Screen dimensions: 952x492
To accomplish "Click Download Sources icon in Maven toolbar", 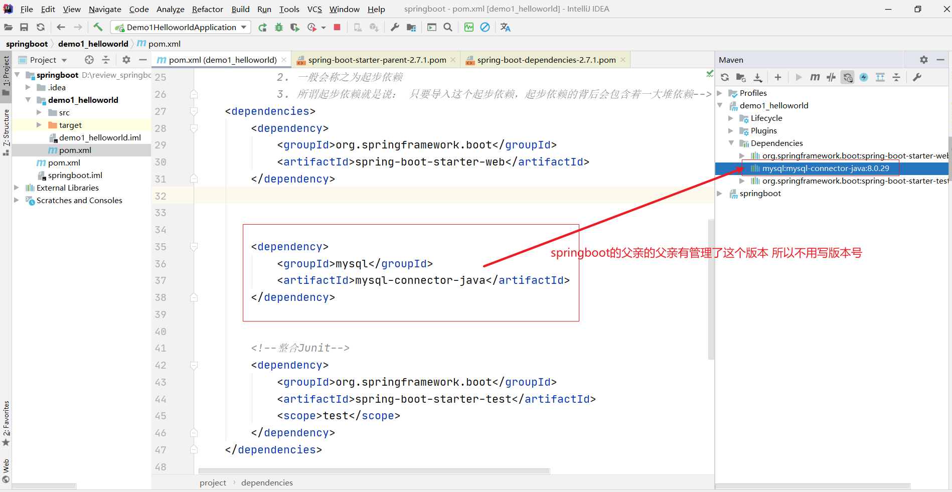I will pos(758,77).
